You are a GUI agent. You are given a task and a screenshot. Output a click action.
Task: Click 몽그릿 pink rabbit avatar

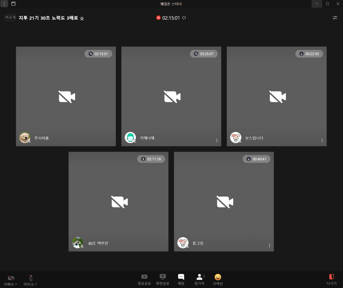[183, 243]
